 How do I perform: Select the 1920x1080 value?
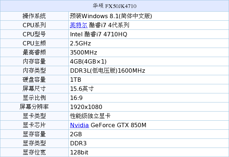(86, 107)
